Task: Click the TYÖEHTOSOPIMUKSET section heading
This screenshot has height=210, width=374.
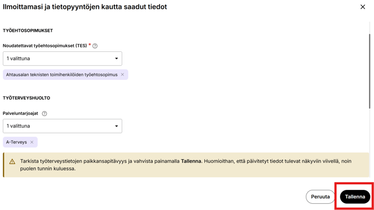Action: pyautogui.click(x=28, y=31)
